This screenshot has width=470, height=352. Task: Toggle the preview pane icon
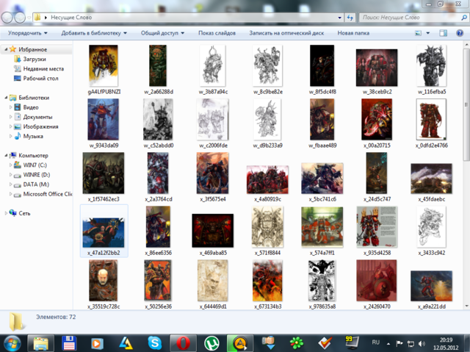tap(443, 33)
